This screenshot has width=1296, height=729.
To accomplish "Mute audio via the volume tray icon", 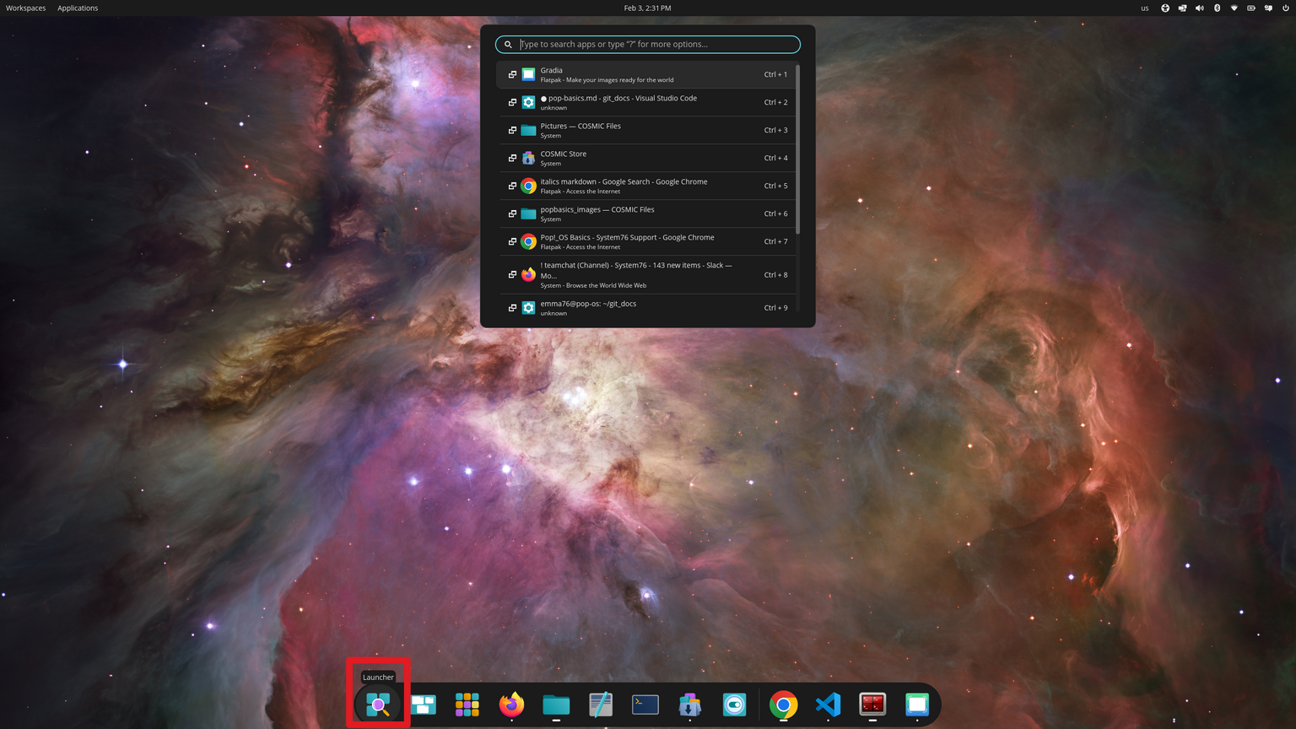I will point(1199,8).
